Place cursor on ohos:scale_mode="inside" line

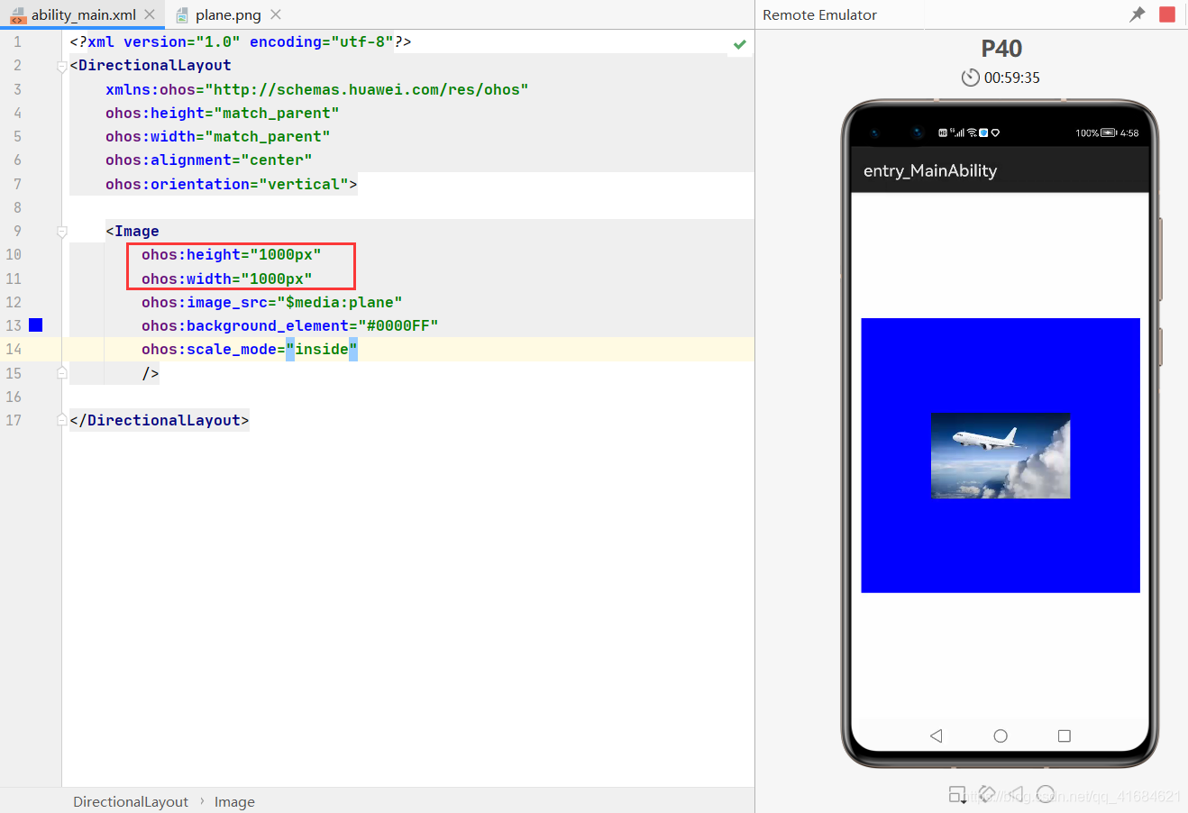(x=250, y=349)
